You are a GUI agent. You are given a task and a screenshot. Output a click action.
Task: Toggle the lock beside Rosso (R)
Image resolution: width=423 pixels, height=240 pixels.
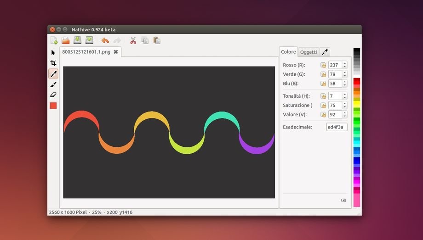(323, 65)
